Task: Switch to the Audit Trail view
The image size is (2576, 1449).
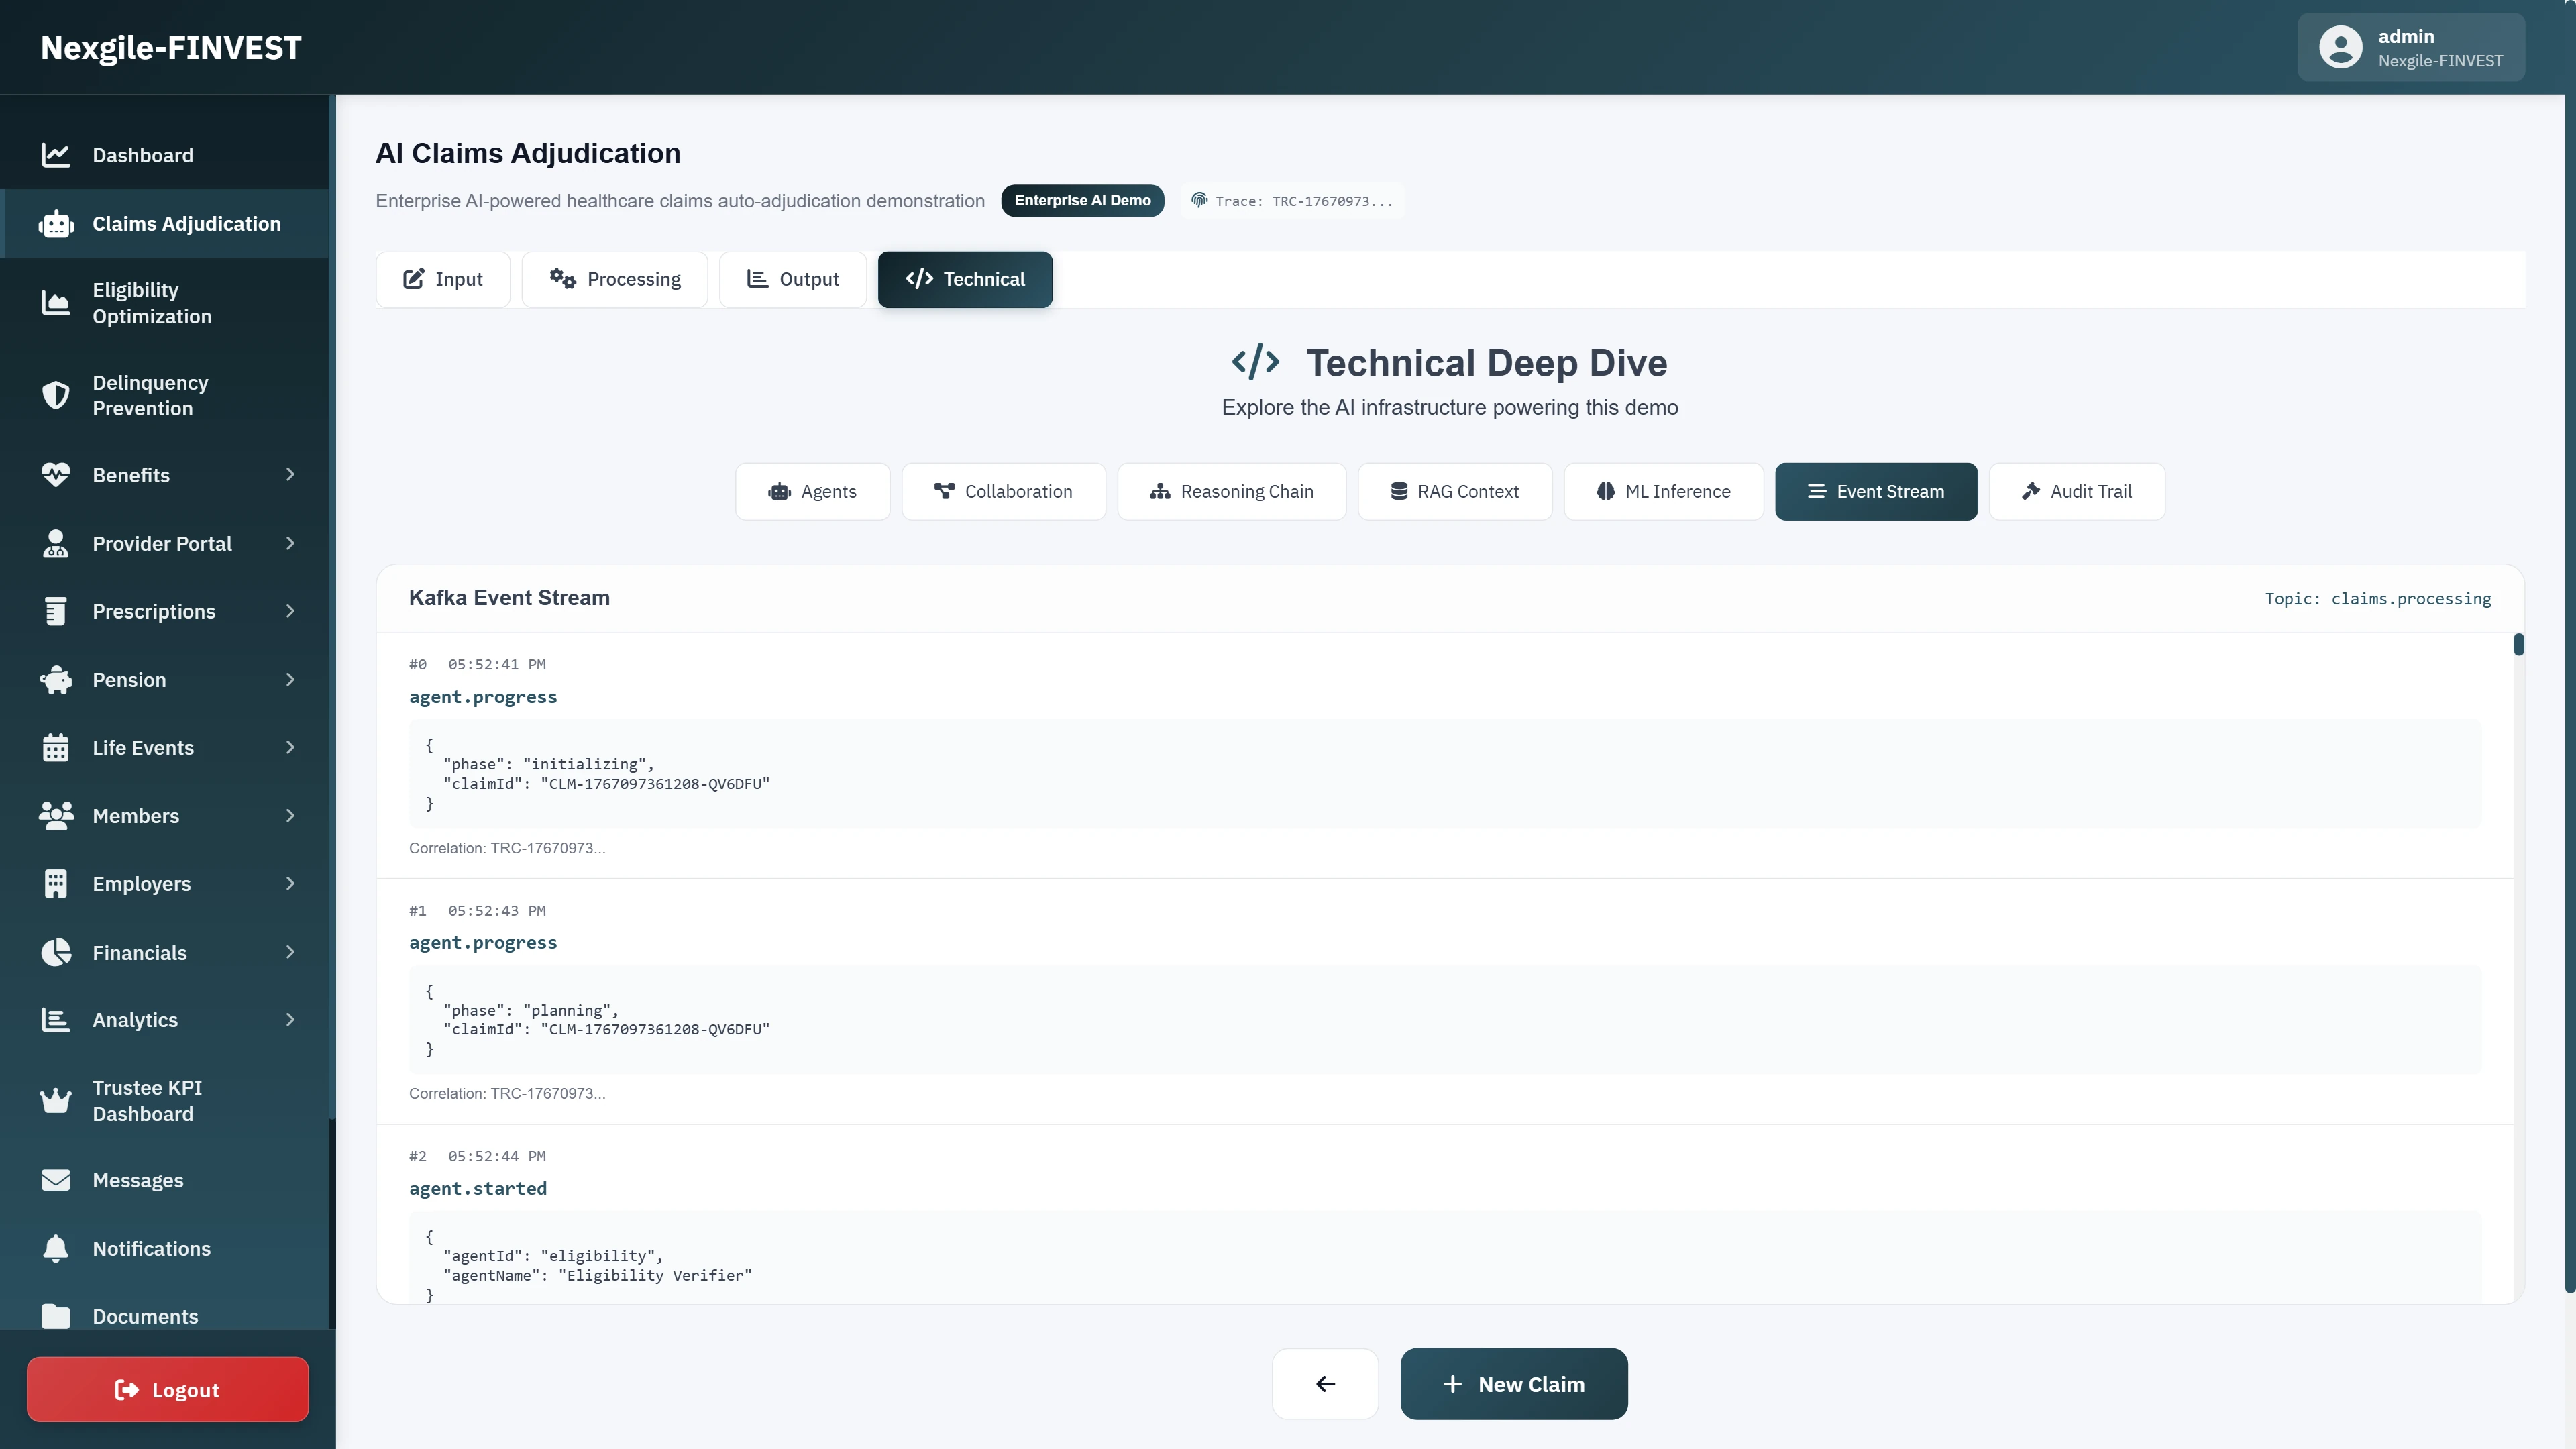Action: pos(2076,491)
